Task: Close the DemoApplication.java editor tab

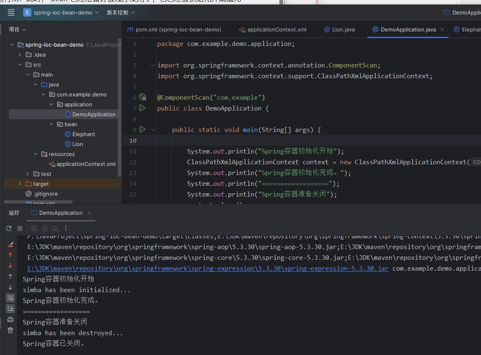Action: point(442,29)
